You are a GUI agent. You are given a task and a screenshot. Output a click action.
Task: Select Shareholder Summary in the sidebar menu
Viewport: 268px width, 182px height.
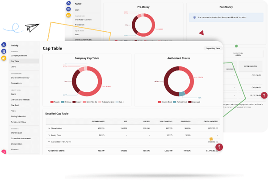tap(20, 78)
